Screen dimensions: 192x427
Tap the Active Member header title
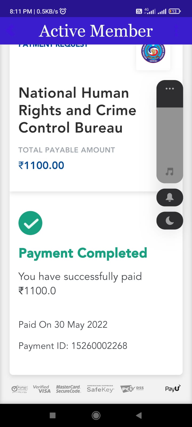pos(96,31)
